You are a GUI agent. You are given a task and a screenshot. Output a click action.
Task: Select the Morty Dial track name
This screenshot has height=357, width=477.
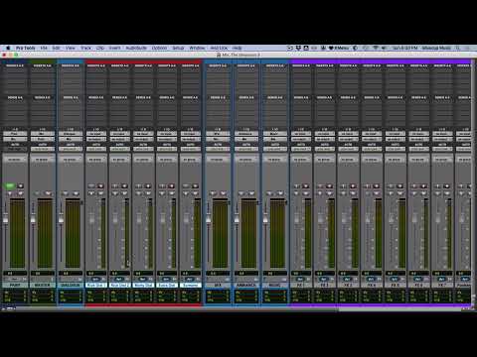[143, 285]
